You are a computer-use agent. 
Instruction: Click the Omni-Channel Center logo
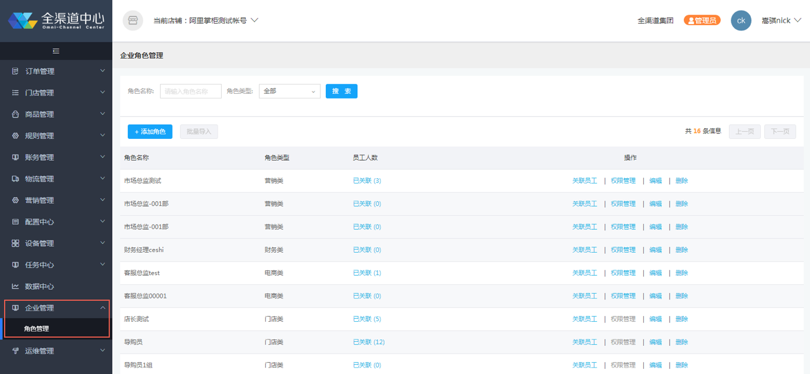56,21
